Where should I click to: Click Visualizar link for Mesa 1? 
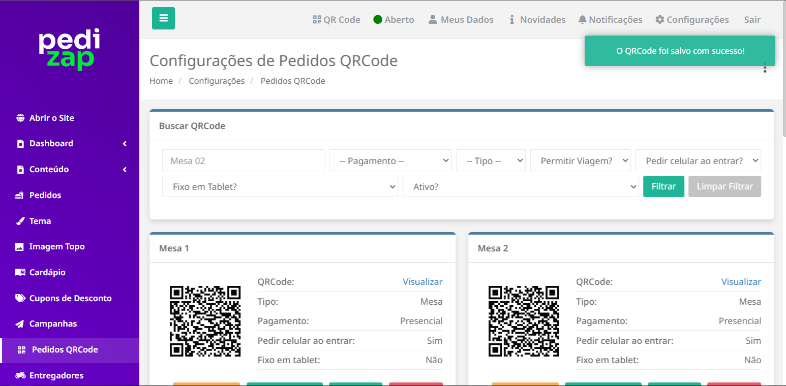pos(422,282)
